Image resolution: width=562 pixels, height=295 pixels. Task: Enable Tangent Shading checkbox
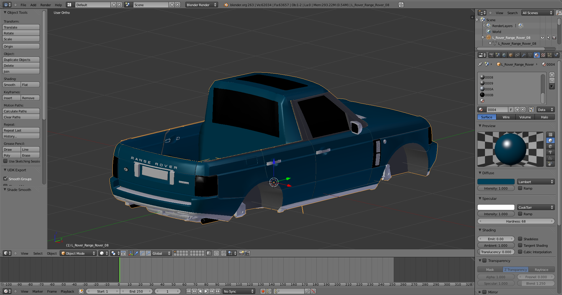coord(520,245)
